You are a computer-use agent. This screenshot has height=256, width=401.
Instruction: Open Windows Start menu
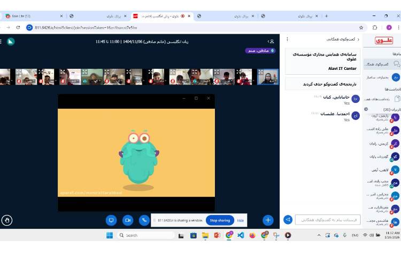[x=110, y=235]
